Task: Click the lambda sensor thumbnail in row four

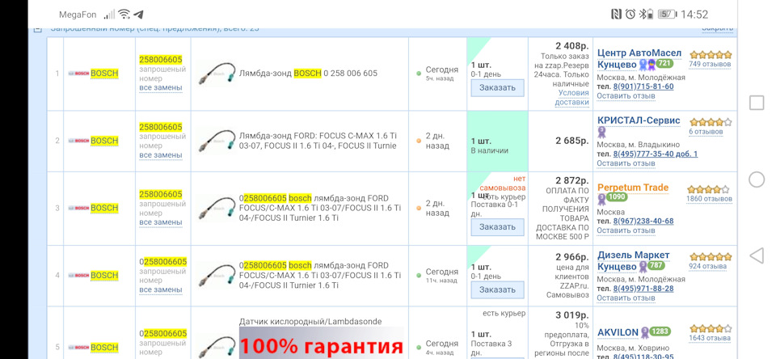Action: coord(216,275)
